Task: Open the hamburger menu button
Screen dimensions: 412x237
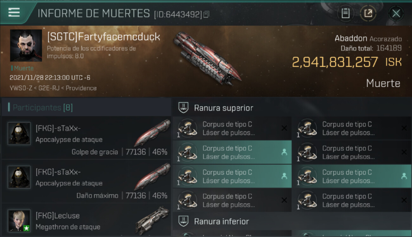Action: coord(14,12)
